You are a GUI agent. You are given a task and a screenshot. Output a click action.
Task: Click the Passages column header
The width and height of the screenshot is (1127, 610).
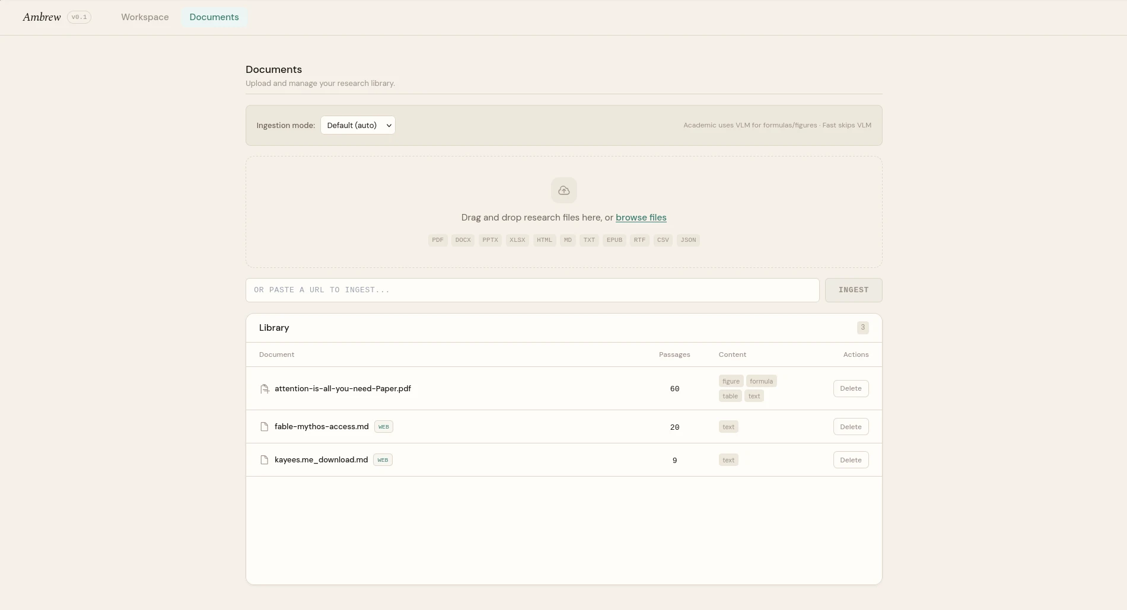point(674,354)
